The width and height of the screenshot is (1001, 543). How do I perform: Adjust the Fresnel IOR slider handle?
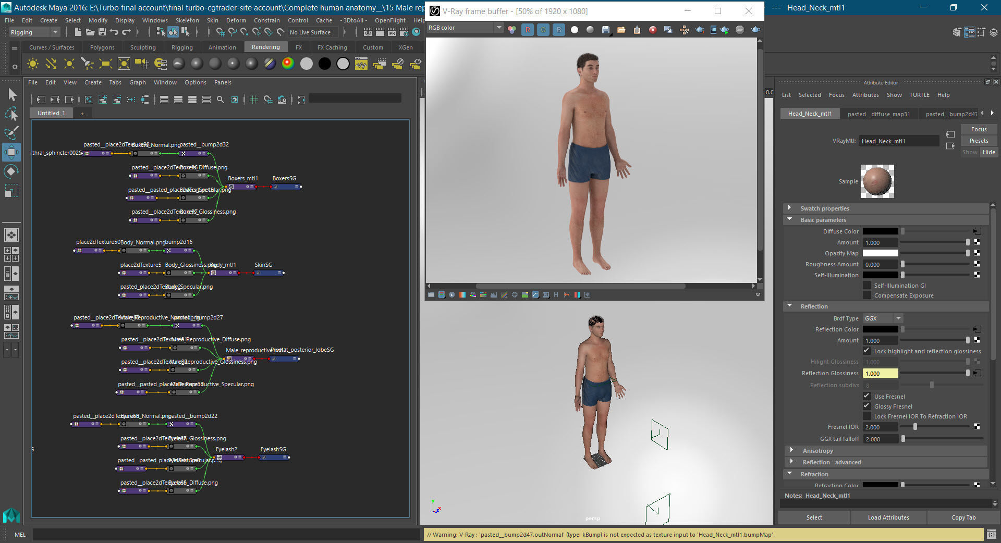coord(915,427)
